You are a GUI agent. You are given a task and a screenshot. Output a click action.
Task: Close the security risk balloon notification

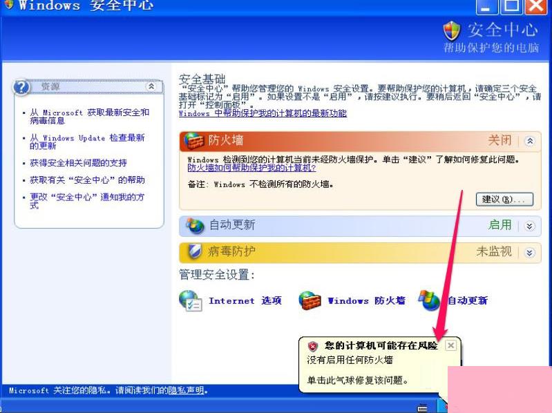pyautogui.click(x=450, y=345)
